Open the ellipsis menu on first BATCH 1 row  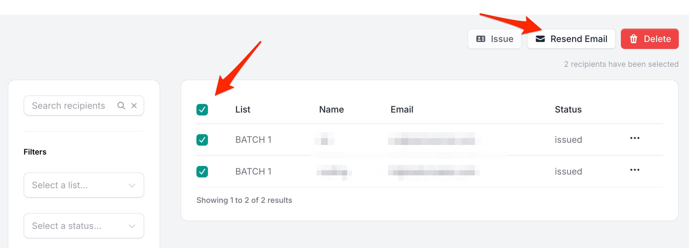pos(635,138)
